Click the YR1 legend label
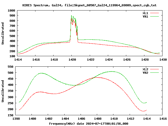 [x=145, y=17]
